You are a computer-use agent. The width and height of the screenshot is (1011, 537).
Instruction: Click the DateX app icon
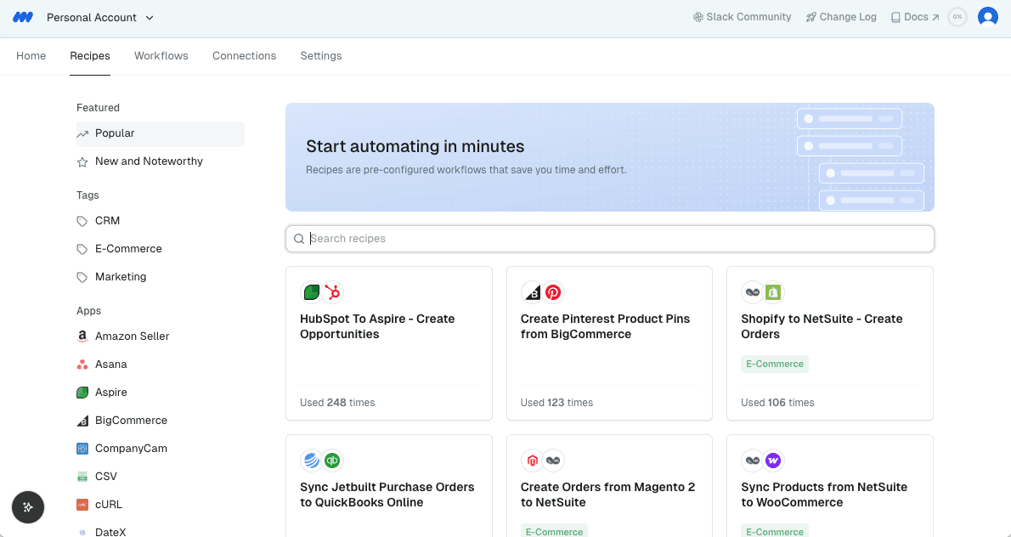pos(82,533)
